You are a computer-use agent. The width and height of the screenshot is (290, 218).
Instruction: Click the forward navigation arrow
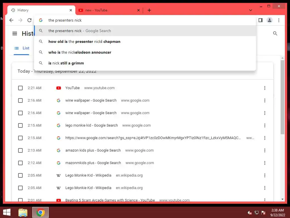pyautogui.click(x=20, y=20)
